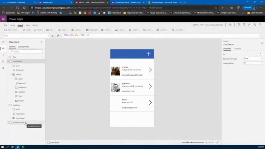
Task: Open the New screen dropdown
Action: (x=12, y=30)
